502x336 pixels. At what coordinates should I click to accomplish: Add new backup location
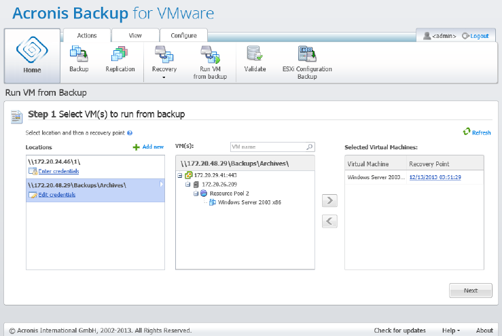(x=148, y=147)
